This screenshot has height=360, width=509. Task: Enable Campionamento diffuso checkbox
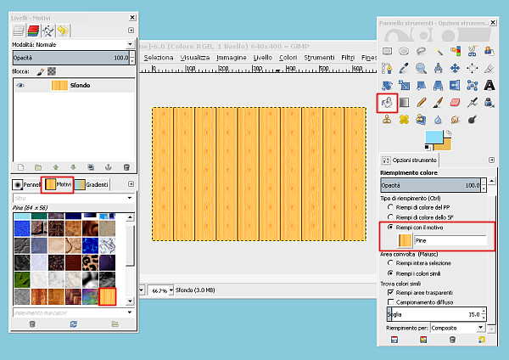click(390, 302)
